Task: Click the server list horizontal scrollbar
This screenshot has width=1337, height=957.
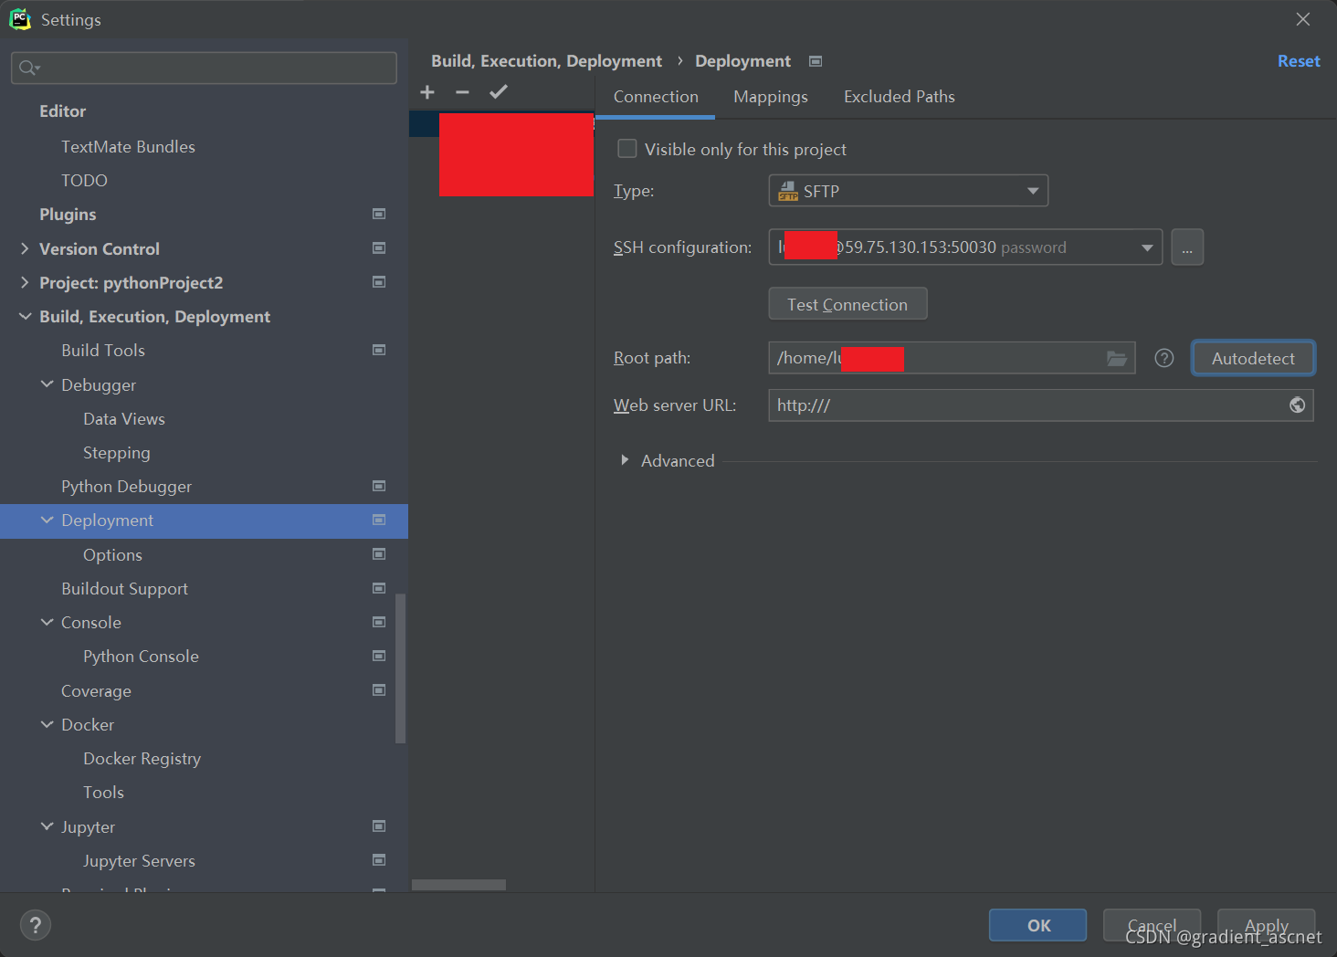Action: 458,885
